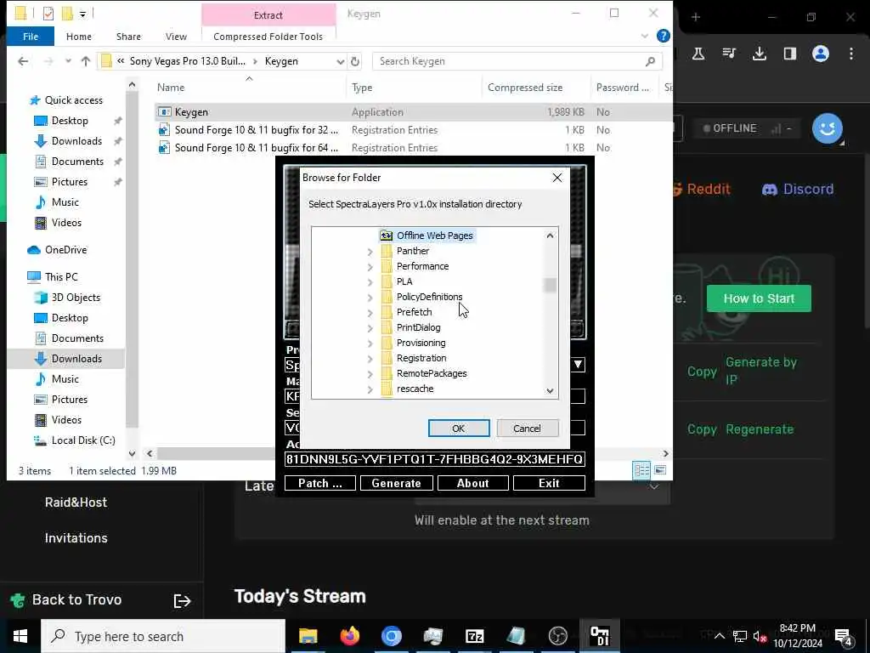Open 7-Zip from the taskbar

(474, 636)
